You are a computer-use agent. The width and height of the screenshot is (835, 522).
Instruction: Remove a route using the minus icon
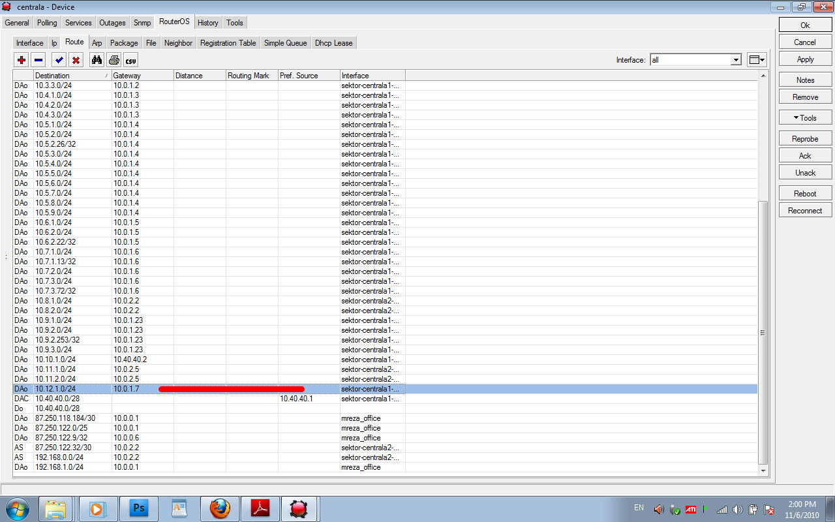(37, 59)
